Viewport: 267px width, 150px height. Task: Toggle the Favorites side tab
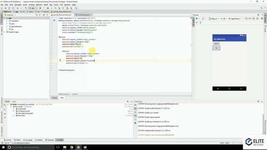click(x=2, y=132)
